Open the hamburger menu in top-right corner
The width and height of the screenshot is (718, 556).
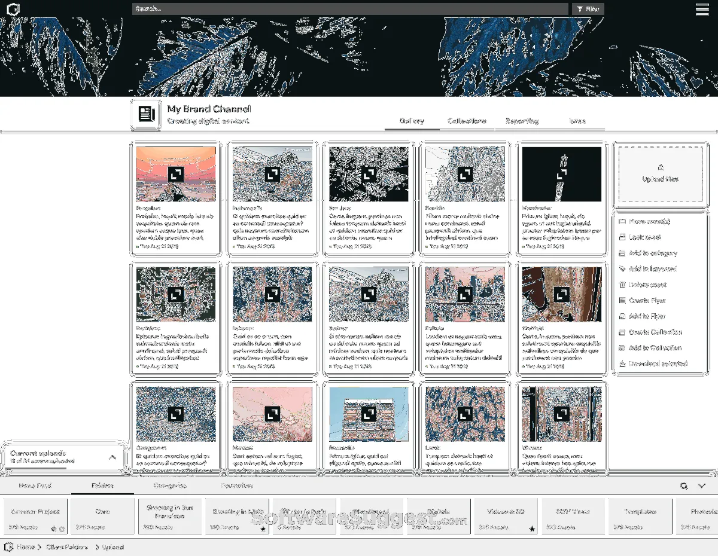[x=702, y=9]
